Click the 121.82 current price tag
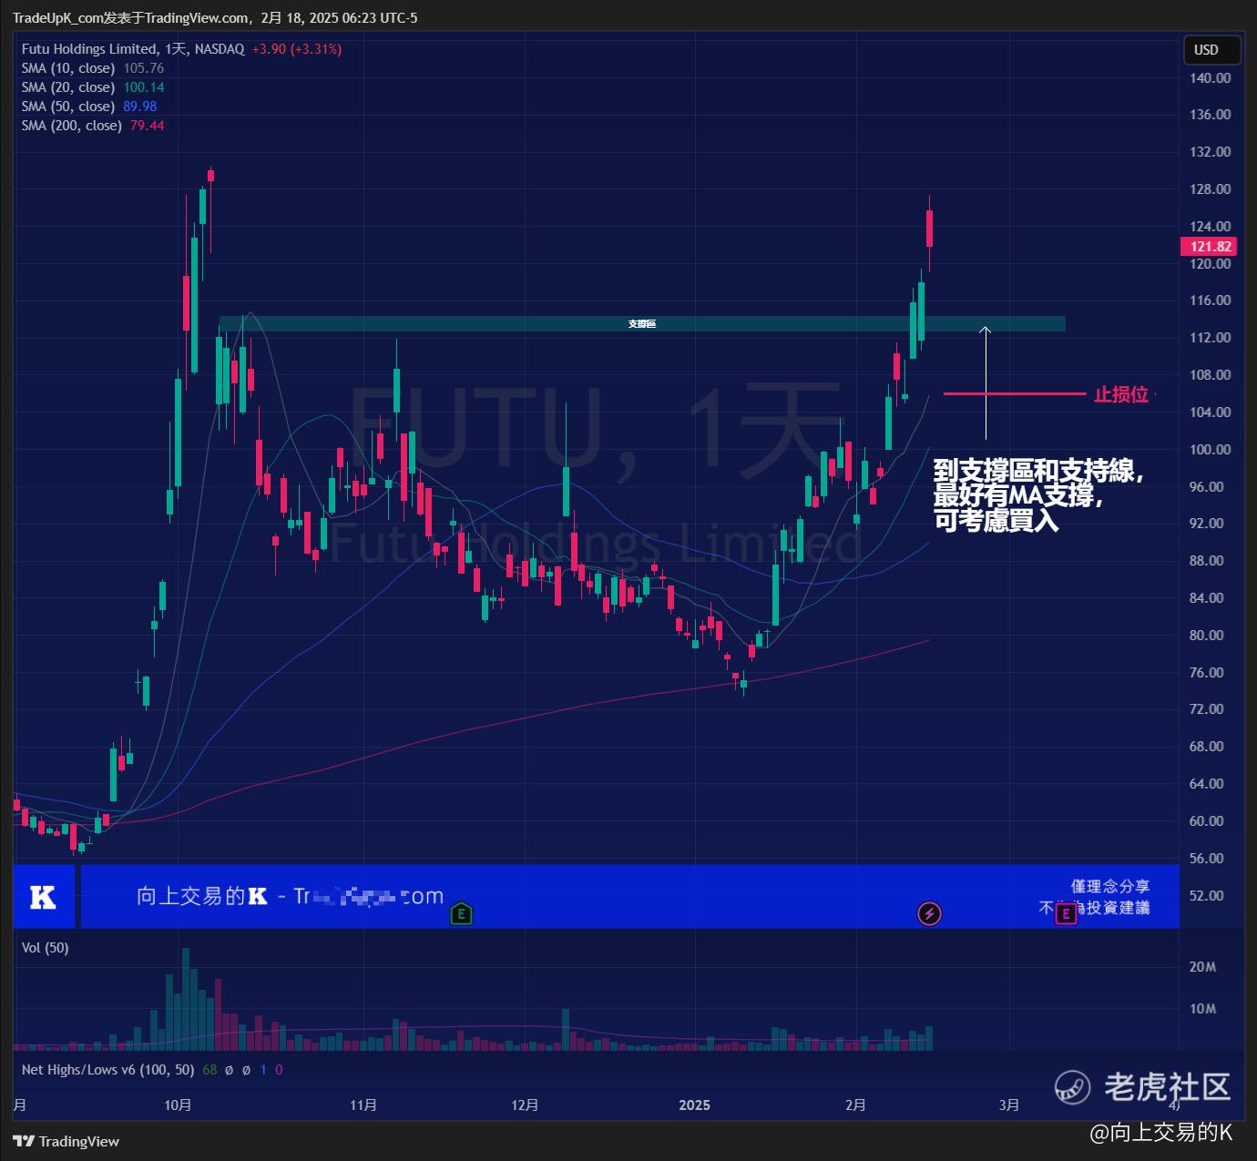 (1211, 247)
